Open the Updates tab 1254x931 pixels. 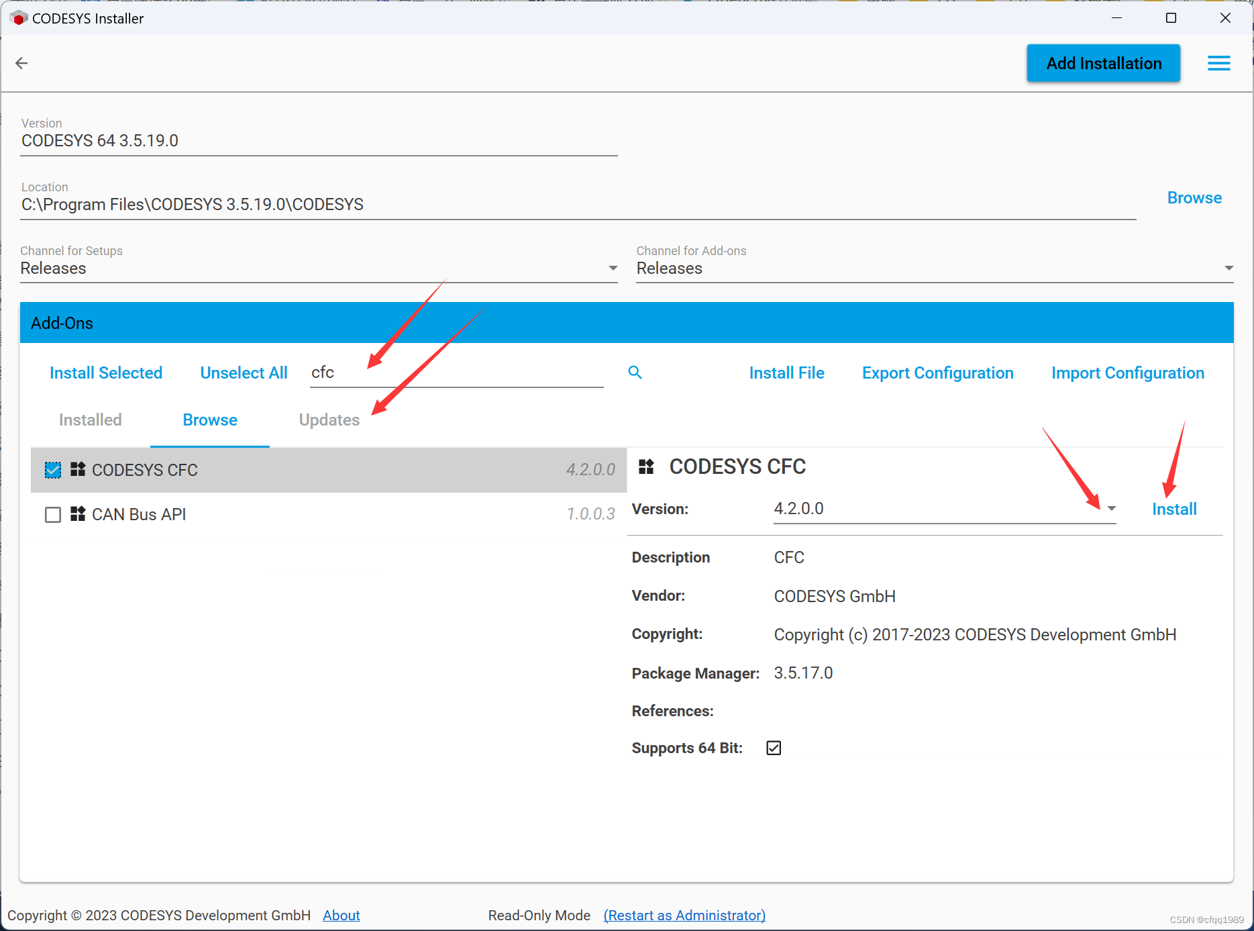pyautogui.click(x=329, y=420)
